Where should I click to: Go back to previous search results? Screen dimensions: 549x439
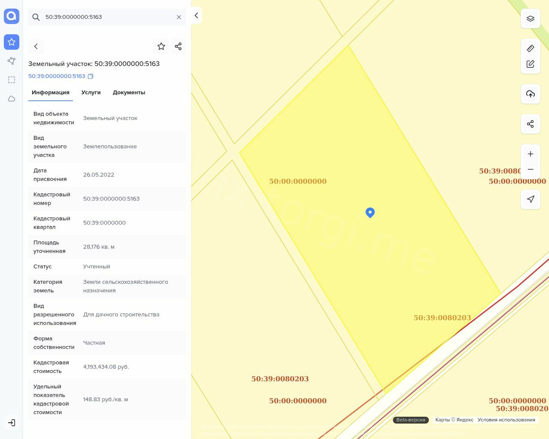[36, 46]
